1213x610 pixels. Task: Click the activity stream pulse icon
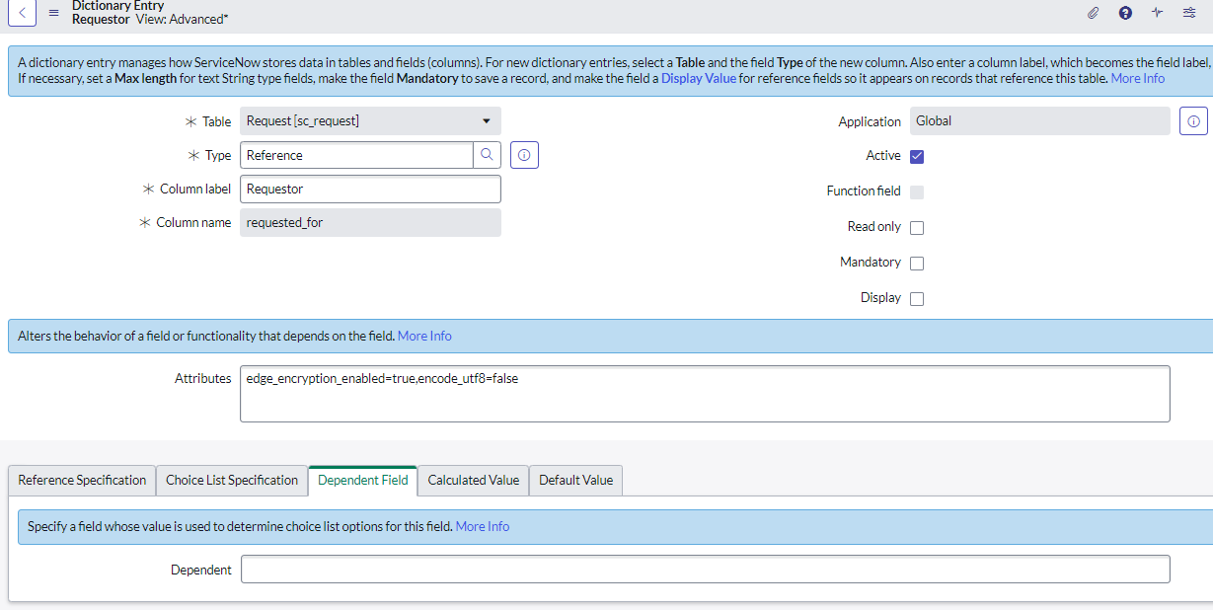1157,13
